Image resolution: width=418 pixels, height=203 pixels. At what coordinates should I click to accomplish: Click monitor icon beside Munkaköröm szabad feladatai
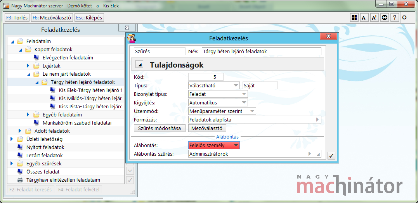pyautogui.click(x=36, y=123)
